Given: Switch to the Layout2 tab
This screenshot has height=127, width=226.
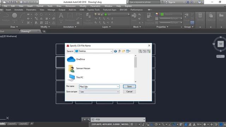Looking at the screenshot, I should coord(23,123).
